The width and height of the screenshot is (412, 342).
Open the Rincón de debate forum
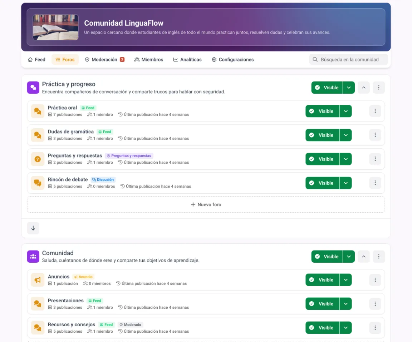point(68,179)
